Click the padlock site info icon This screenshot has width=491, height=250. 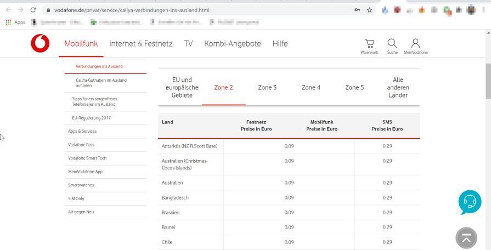pyautogui.click(x=48, y=10)
